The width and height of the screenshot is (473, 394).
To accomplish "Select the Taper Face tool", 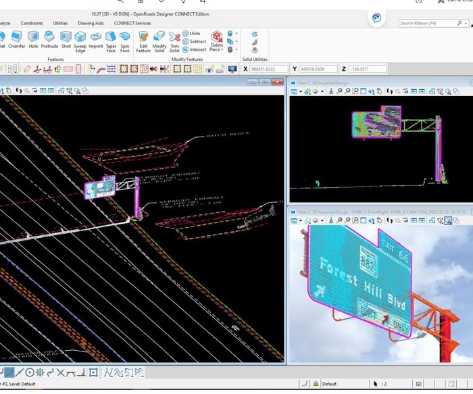I will pyautogui.click(x=111, y=42).
